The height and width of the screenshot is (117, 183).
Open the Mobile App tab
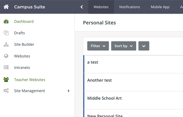160,7
